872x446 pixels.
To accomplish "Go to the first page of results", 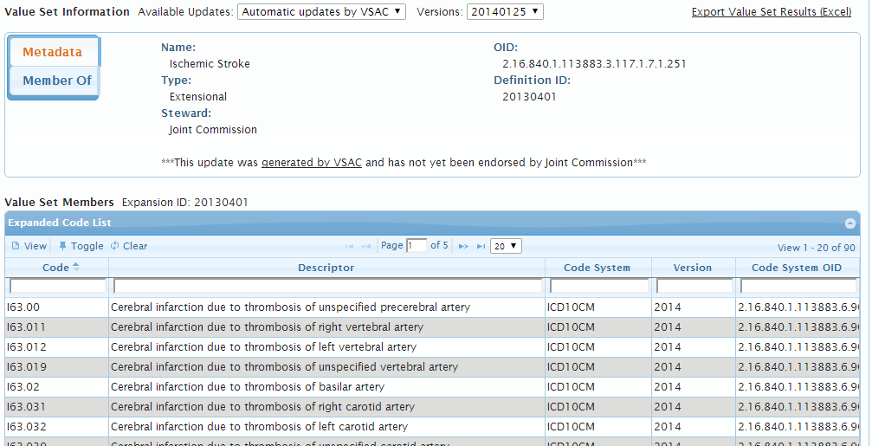I will pos(350,246).
